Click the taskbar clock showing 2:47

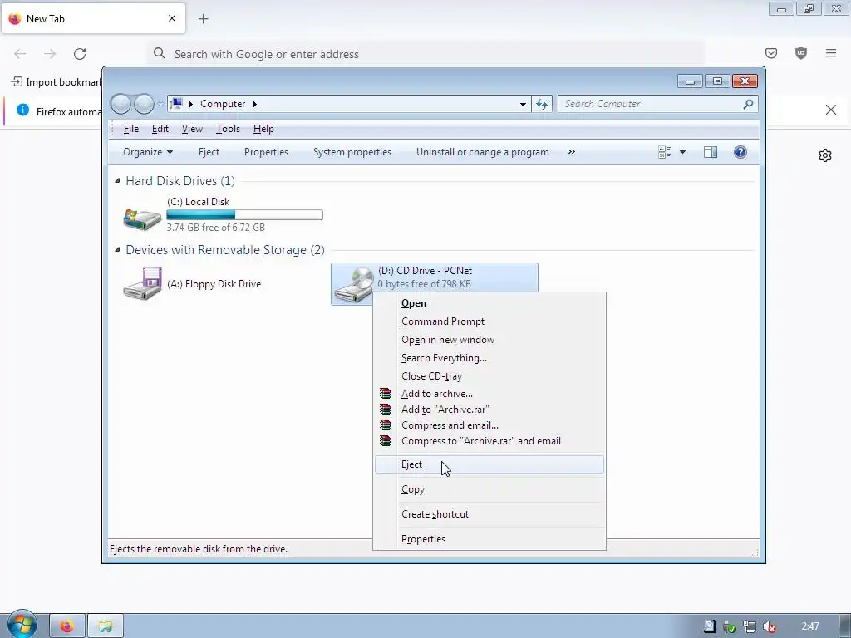coord(810,626)
